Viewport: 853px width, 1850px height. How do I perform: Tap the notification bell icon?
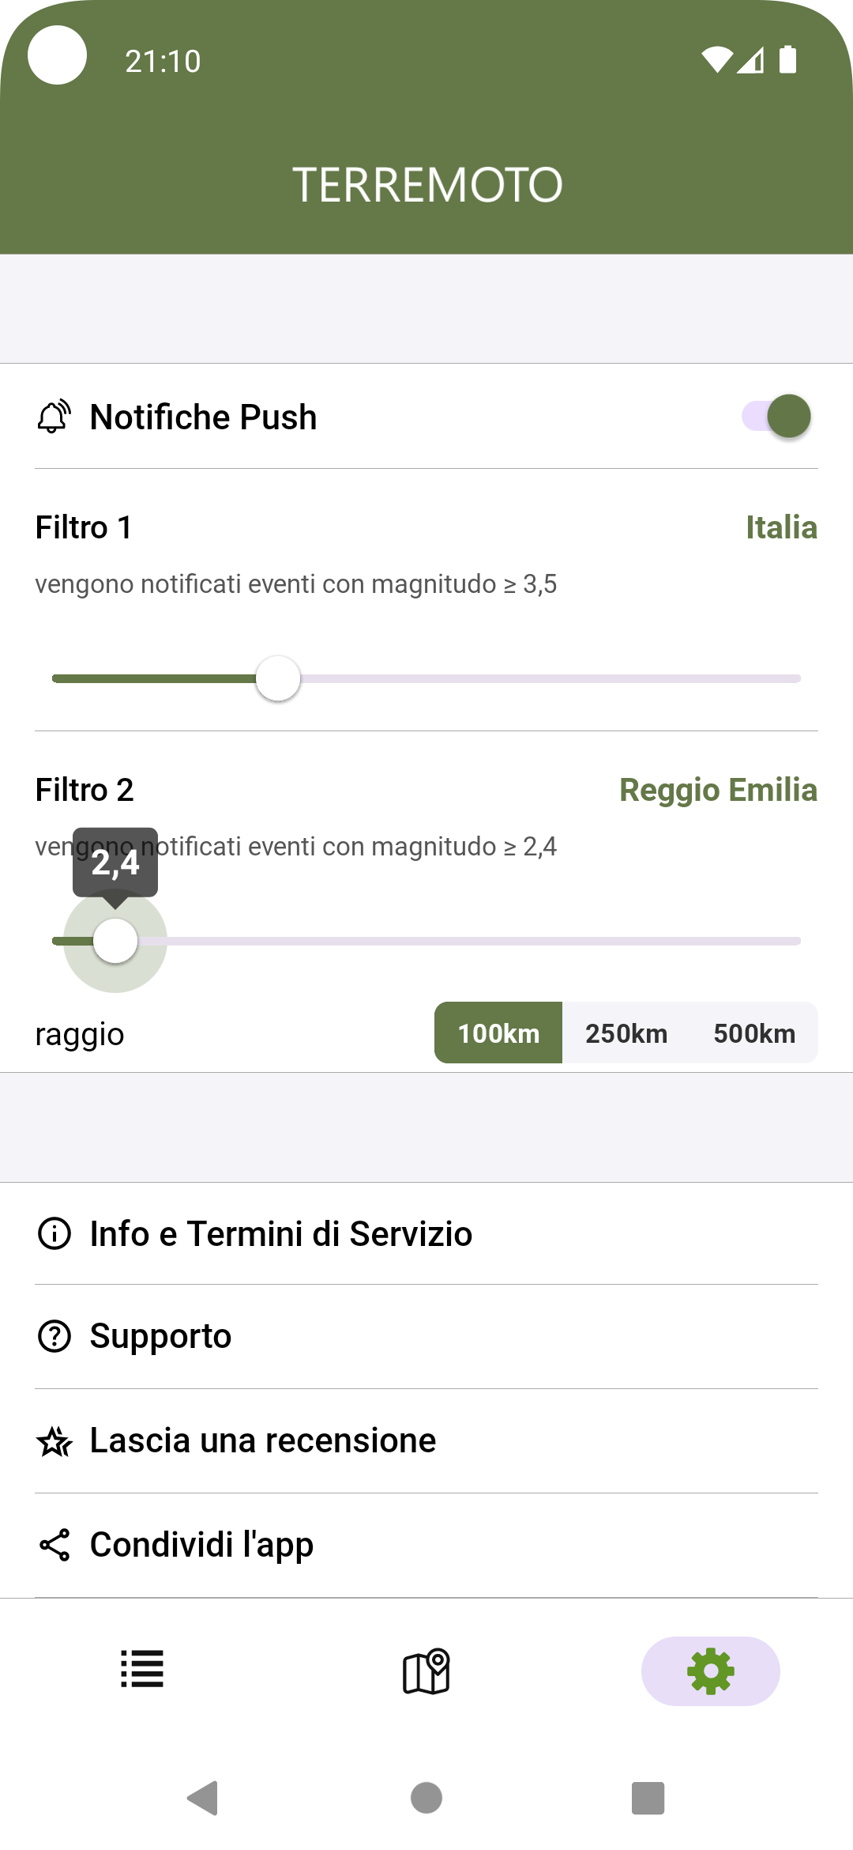coord(54,417)
